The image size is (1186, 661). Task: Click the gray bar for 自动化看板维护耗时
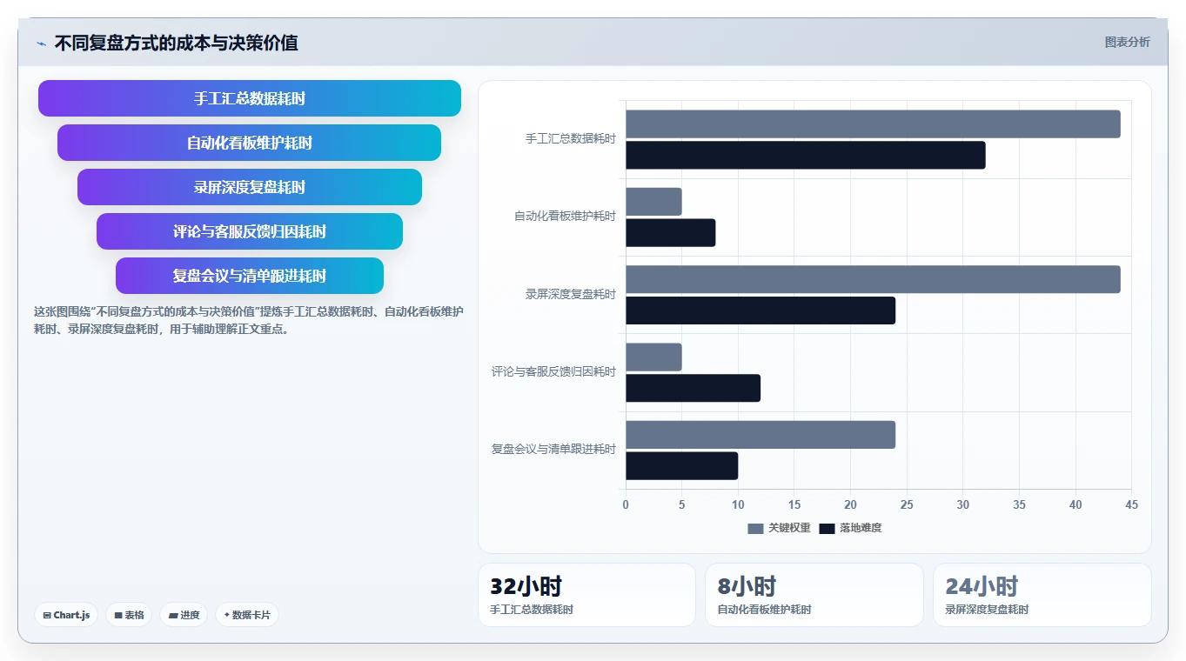coord(653,202)
